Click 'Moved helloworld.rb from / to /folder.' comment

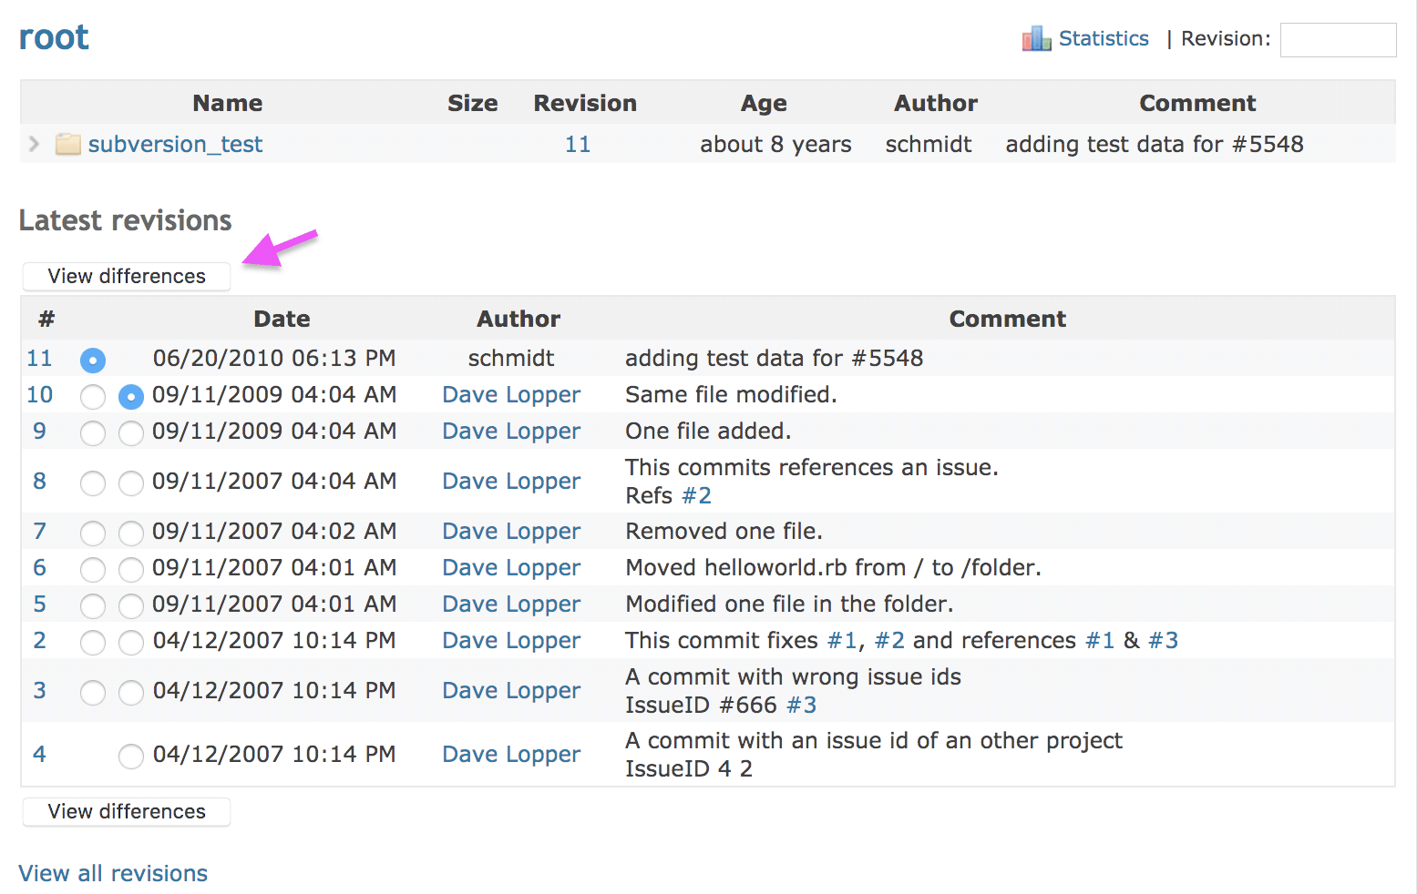(x=833, y=567)
